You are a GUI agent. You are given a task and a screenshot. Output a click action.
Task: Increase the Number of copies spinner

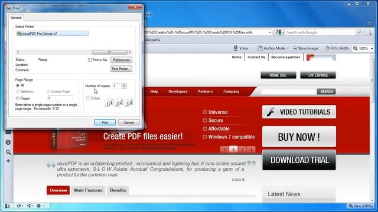(124, 85)
